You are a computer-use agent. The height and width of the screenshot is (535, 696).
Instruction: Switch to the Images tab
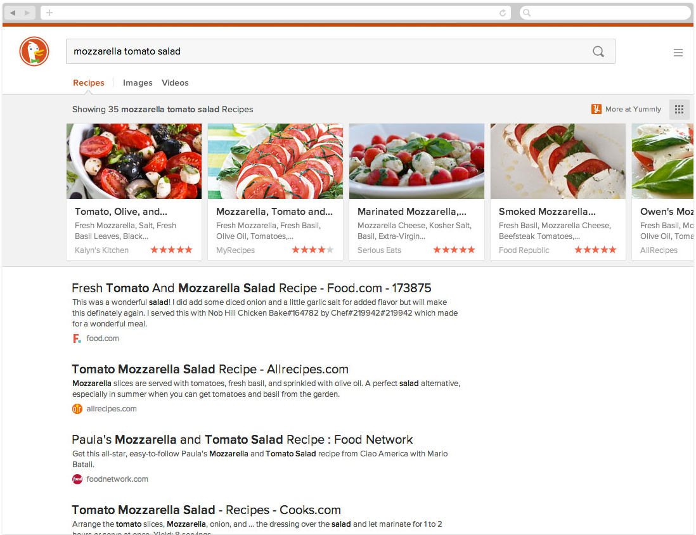click(138, 82)
